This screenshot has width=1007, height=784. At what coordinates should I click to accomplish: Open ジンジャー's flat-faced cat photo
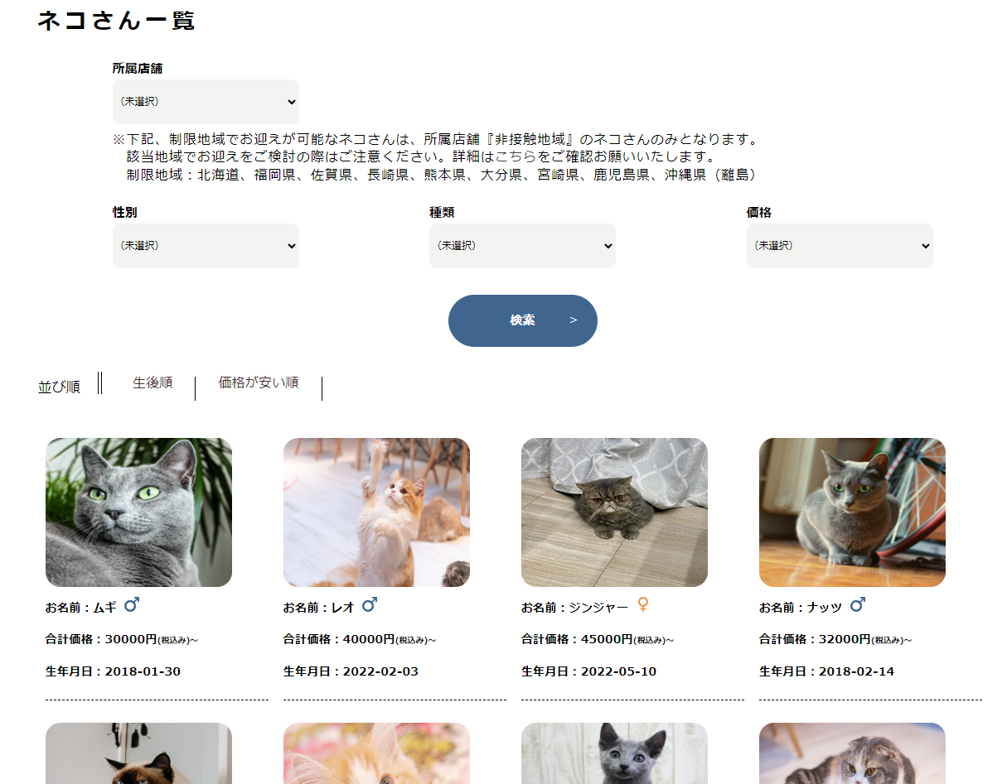[x=614, y=512]
